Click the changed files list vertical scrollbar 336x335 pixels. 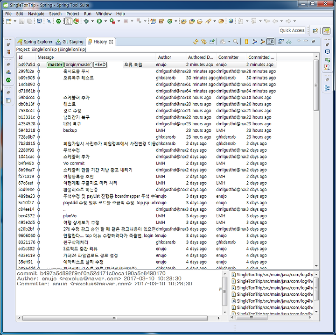point(316,289)
